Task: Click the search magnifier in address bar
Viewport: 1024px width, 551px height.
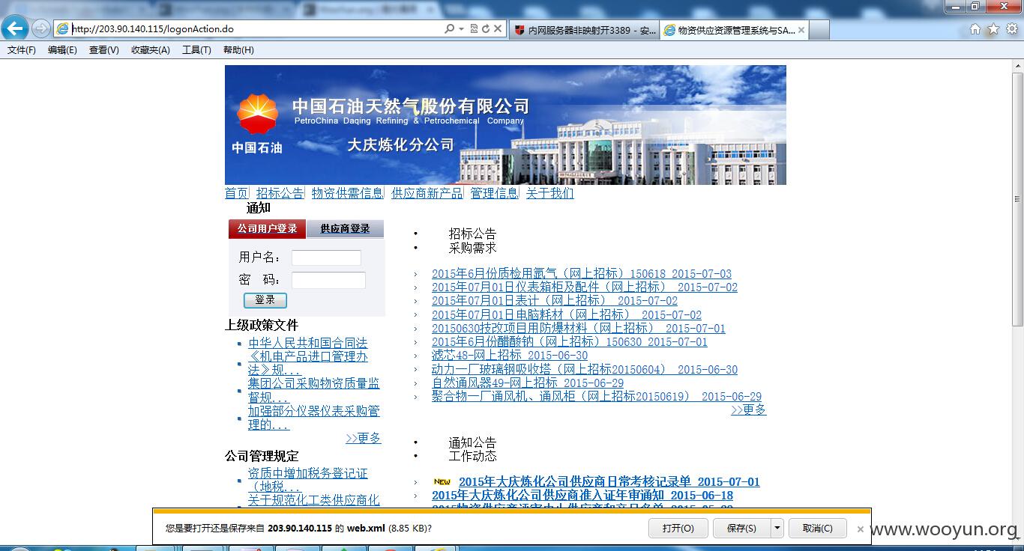Action: (x=449, y=28)
